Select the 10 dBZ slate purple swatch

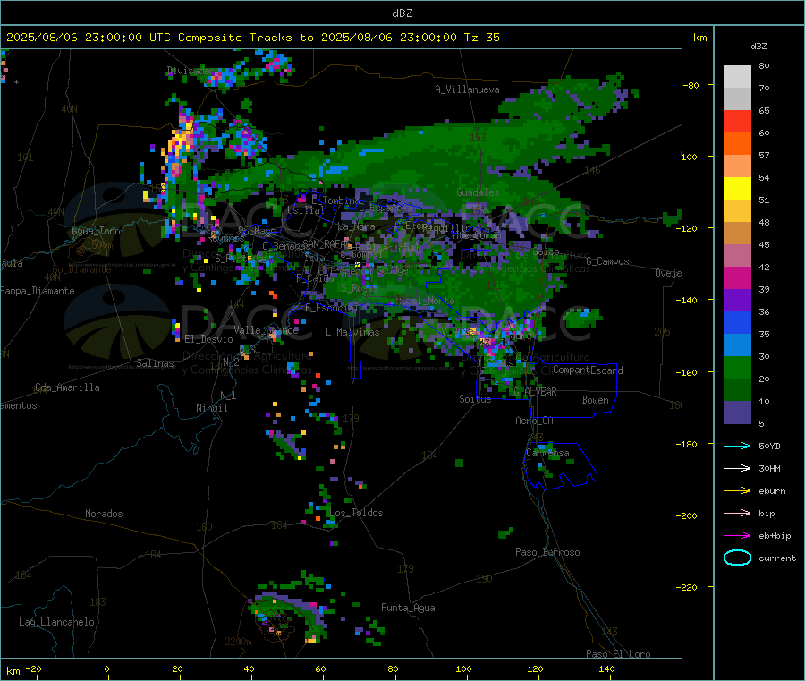(x=737, y=413)
